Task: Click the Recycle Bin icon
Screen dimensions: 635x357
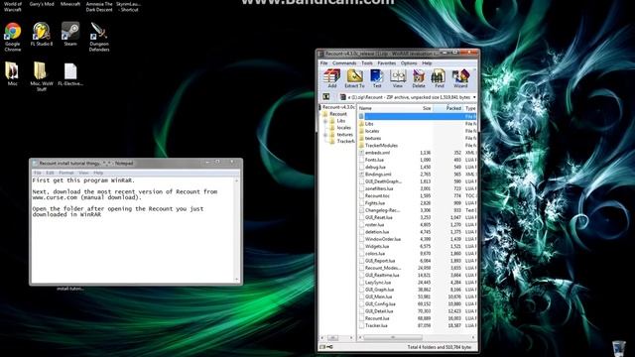Action: pos(618,348)
